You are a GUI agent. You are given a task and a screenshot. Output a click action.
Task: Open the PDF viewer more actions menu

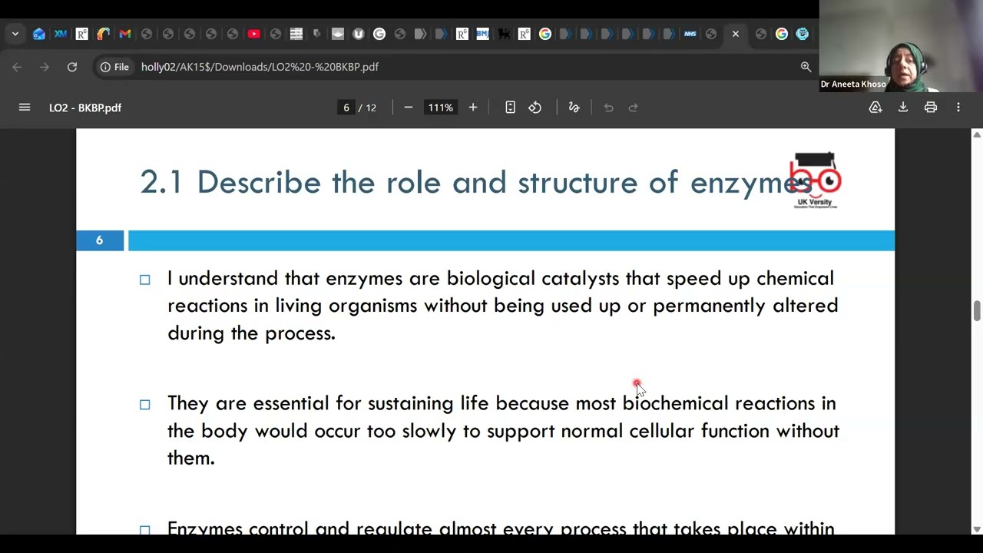(x=958, y=108)
